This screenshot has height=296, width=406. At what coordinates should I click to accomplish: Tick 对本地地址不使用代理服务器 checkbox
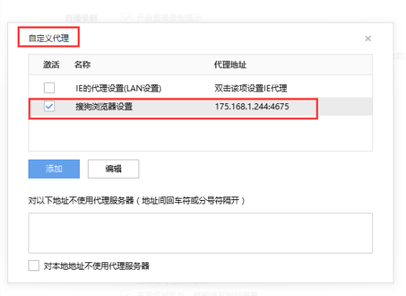coord(34,266)
